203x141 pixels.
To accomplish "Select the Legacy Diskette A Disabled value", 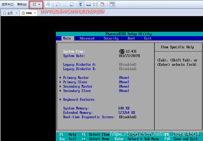I will [128, 64].
